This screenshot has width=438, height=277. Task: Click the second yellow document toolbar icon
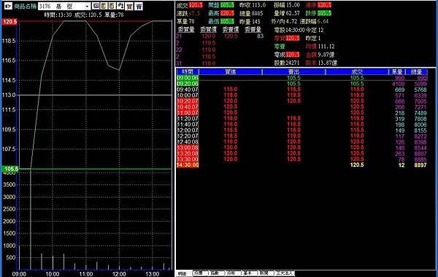coord(104,6)
